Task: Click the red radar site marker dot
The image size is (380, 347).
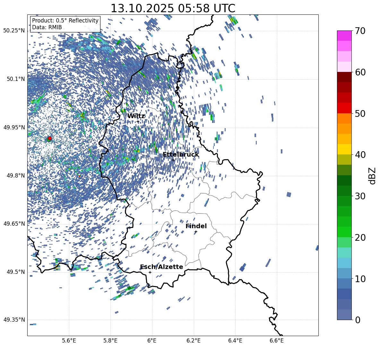Action: 50,138
